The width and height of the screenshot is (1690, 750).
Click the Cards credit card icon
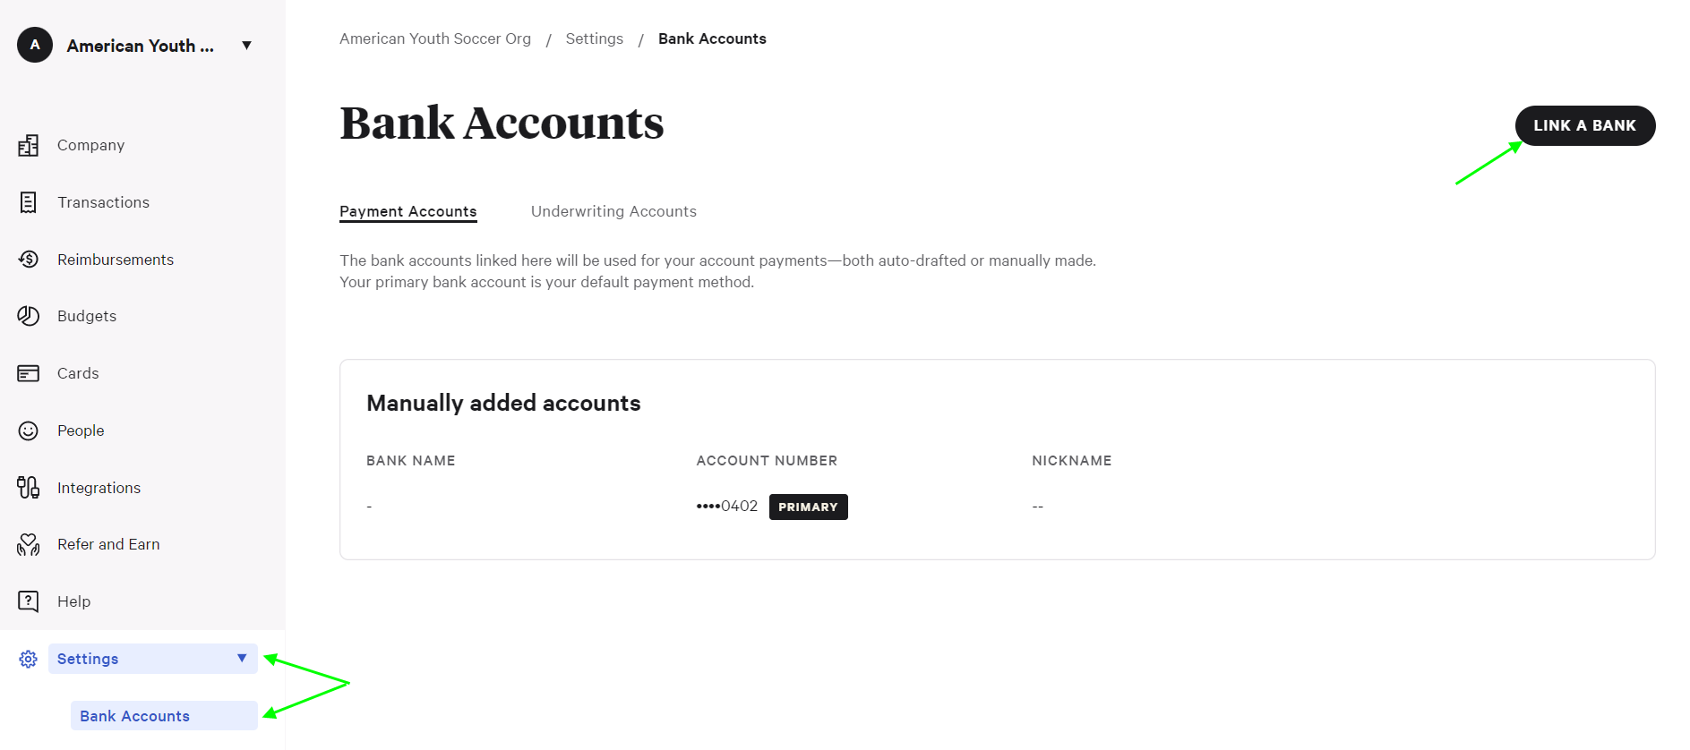pyautogui.click(x=29, y=373)
